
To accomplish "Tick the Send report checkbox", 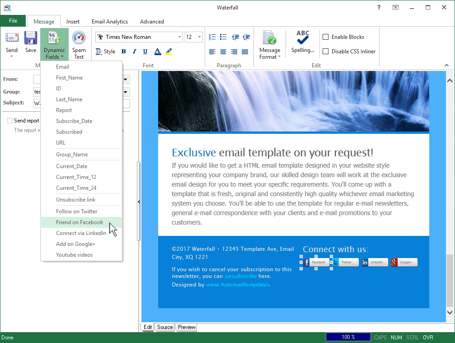I will tap(9, 120).
